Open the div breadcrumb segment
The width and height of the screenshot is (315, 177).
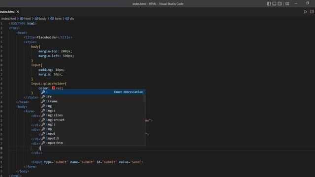pyautogui.click(x=70, y=19)
